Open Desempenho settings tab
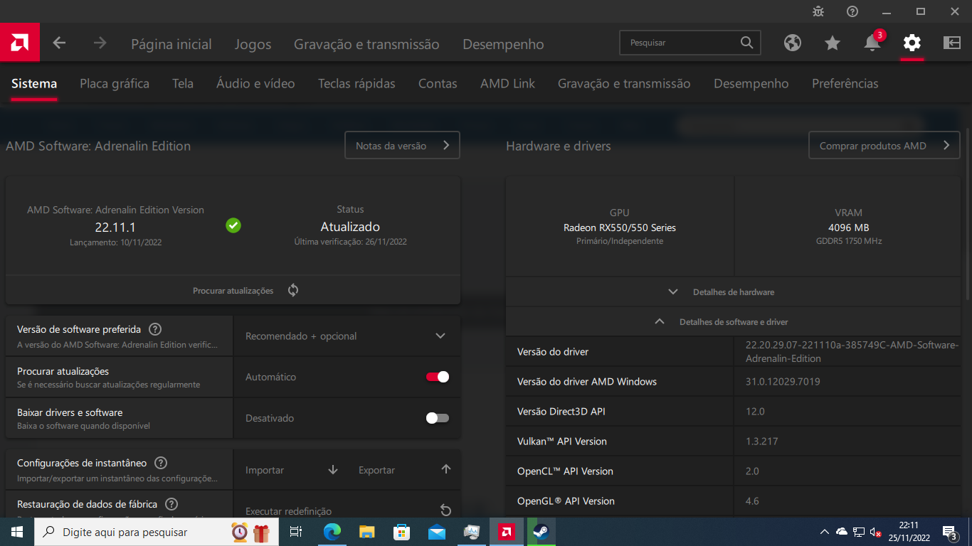The width and height of the screenshot is (972, 546). [x=751, y=83]
